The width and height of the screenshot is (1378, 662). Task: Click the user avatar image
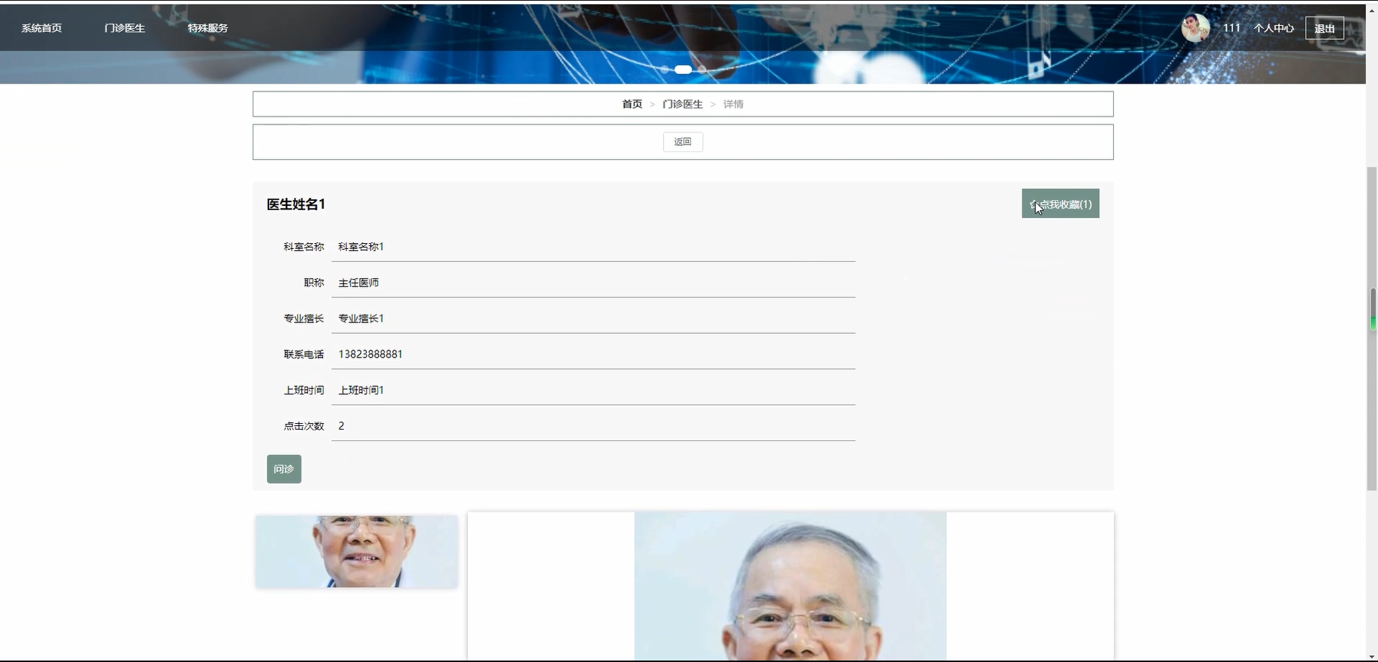click(1196, 28)
